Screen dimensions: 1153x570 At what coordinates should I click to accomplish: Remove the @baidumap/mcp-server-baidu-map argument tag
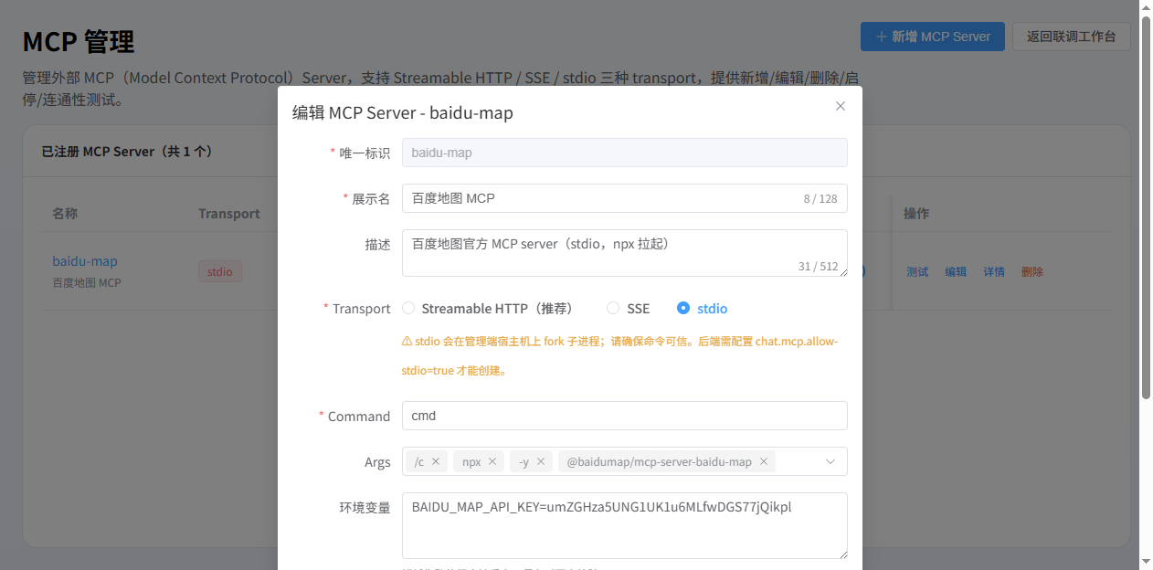click(x=764, y=461)
